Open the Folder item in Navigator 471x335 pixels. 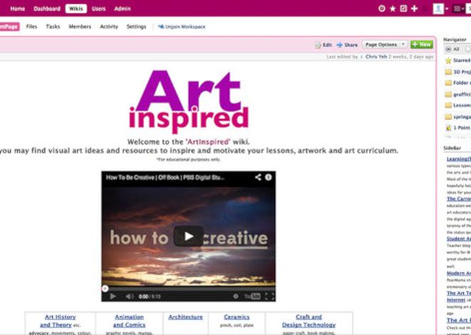(457, 83)
